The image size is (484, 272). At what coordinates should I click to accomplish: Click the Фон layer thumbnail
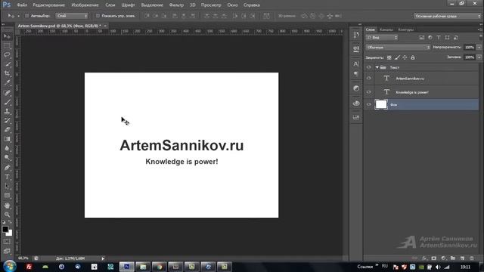pos(381,104)
